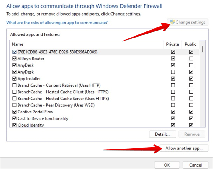Click the Private column header
Image resolution: width=213 pixels, height=169 pixels.
pyautogui.click(x=173, y=44)
